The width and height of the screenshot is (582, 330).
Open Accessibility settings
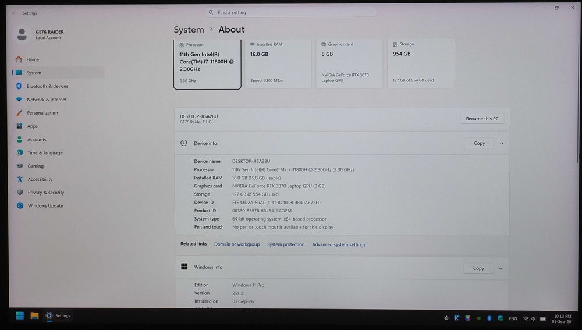coord(59,179)
